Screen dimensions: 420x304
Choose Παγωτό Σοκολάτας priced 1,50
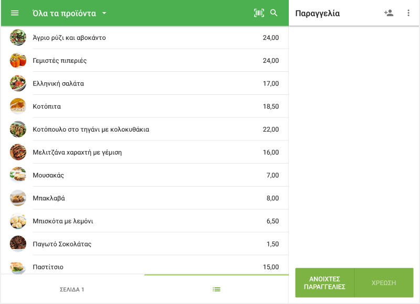144,244
